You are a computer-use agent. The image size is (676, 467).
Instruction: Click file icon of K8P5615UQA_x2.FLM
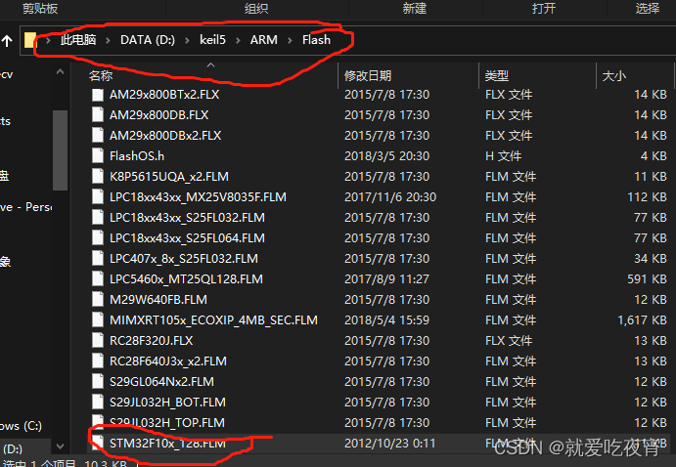[98, 177]
